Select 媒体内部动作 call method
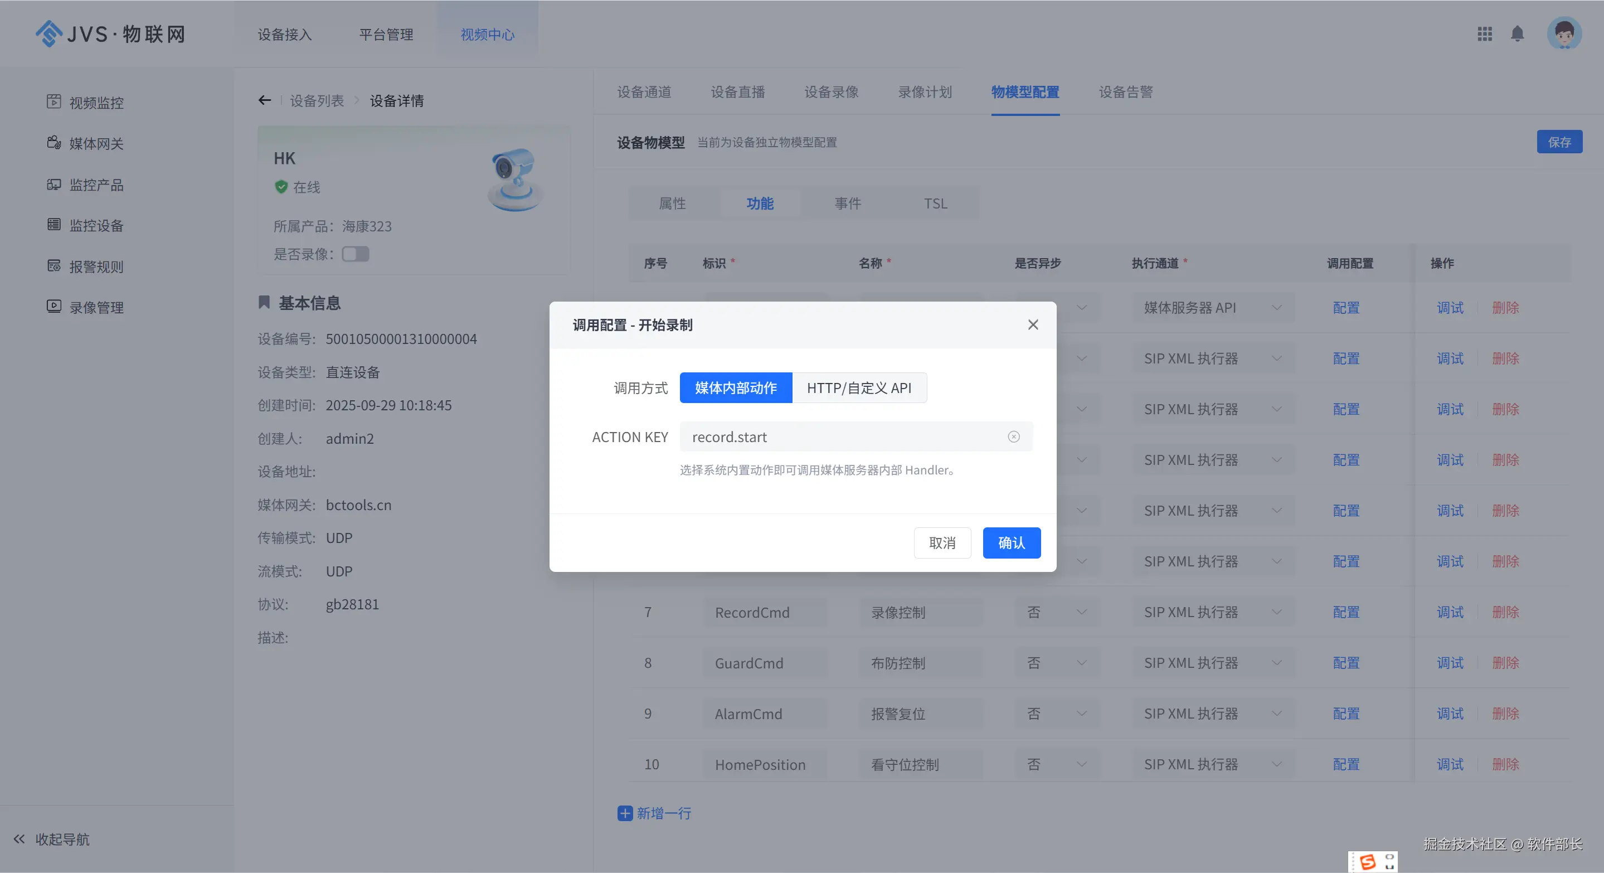The height and width of the screenshot is (873, 1604). tap(735, 388)
